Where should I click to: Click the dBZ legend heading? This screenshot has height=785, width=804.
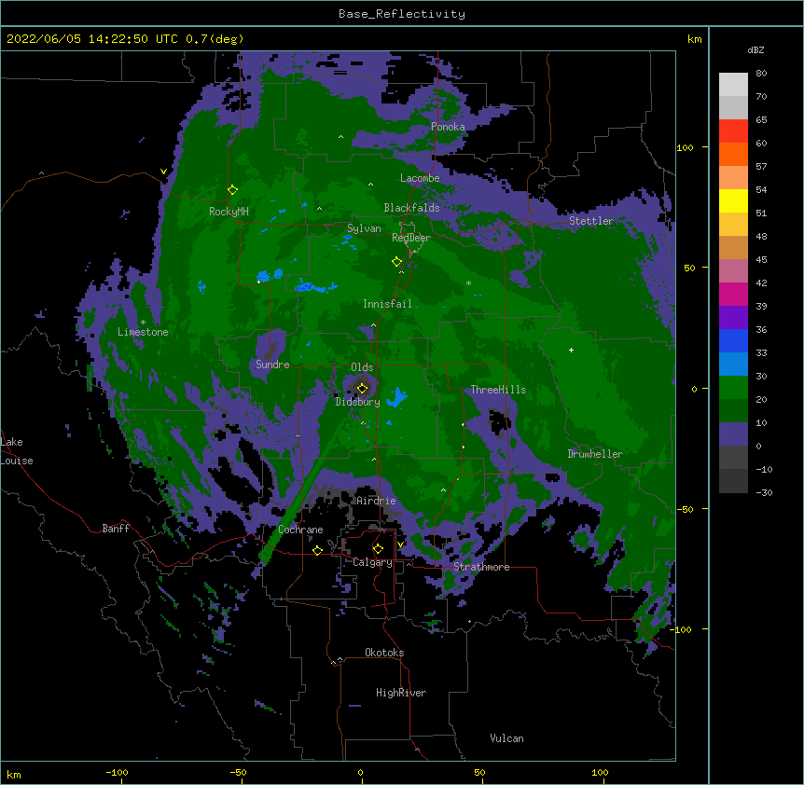(x=755, y=50)
